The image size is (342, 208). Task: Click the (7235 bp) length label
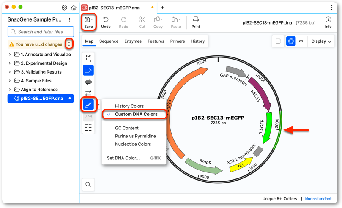pyautogui.click(x=306, y=23)
